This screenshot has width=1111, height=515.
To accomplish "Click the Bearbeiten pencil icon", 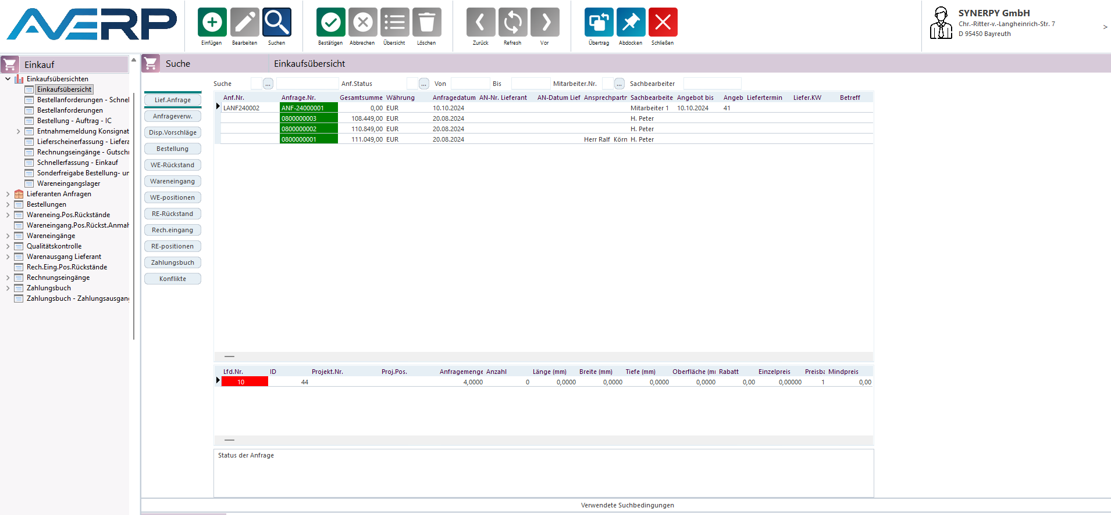I will 244,23.
